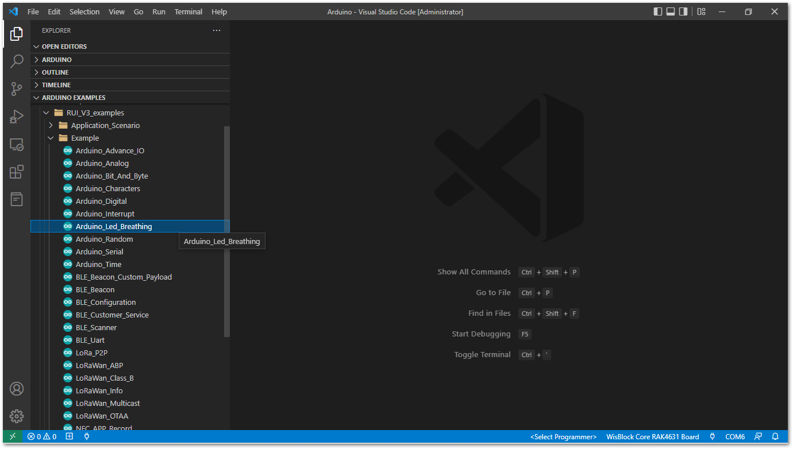Open the BLE_Beacon_Custom_Payload example

(130, 277)
